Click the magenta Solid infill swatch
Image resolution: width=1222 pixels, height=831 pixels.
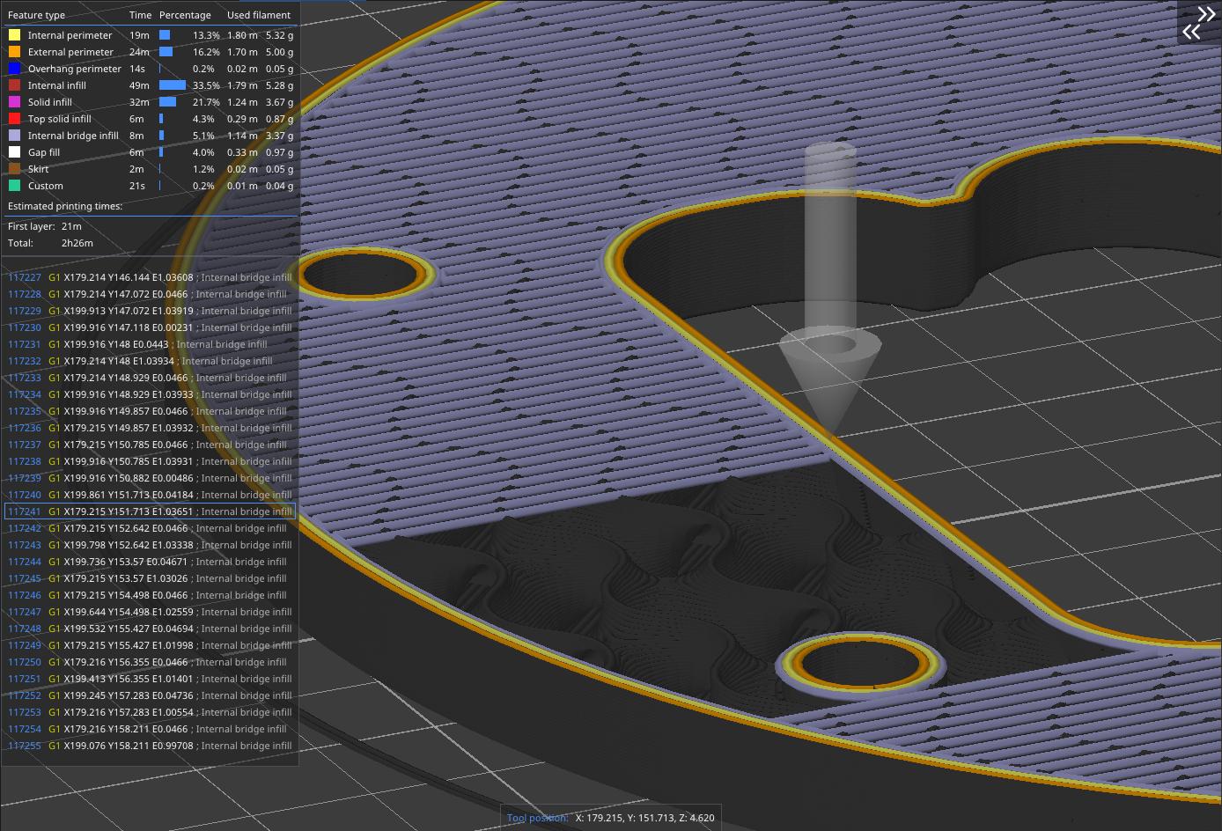click(x=13, y=102)
